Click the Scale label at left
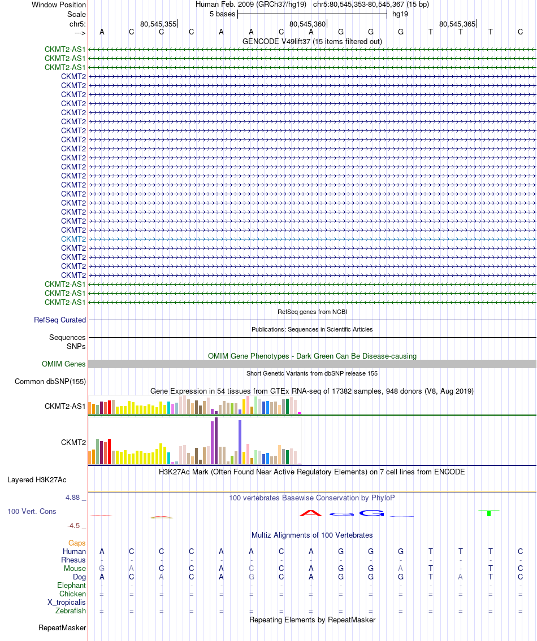The width and height of the screenshot is (537, 641). [76, 14]
